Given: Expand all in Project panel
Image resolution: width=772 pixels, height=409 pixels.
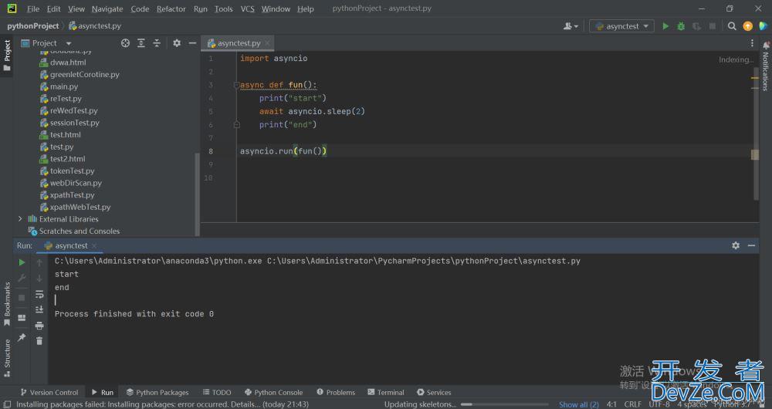Looking at the screenshot, I should [x=141, y=43].
